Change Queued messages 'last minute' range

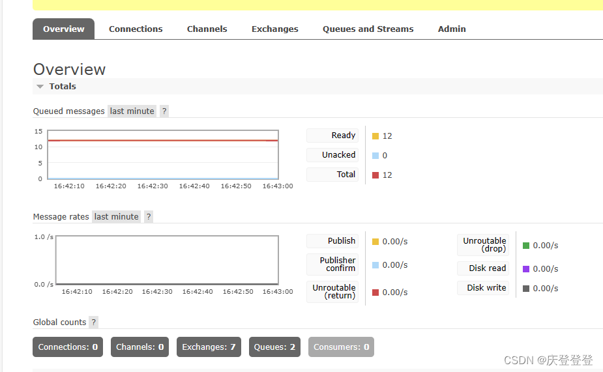pyautogui.click(x=132, y=111)
